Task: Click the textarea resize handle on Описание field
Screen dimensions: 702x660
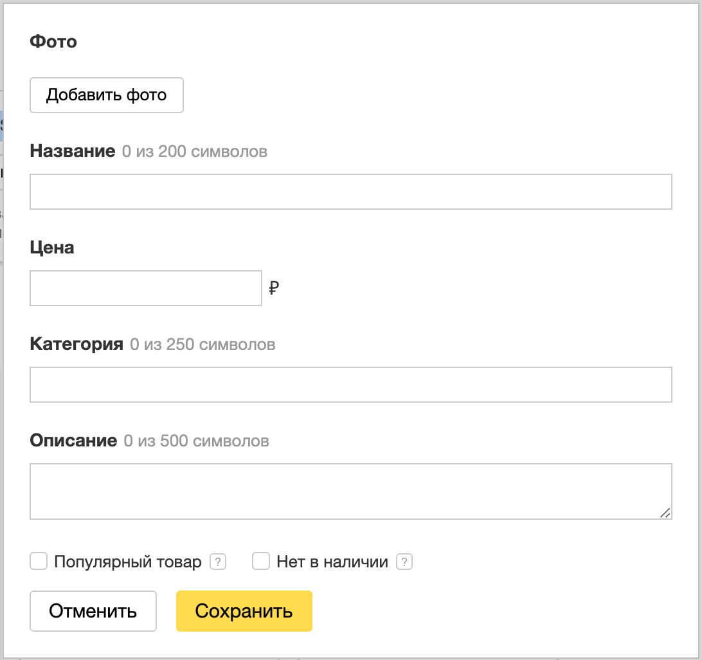Action: [667, 514]
